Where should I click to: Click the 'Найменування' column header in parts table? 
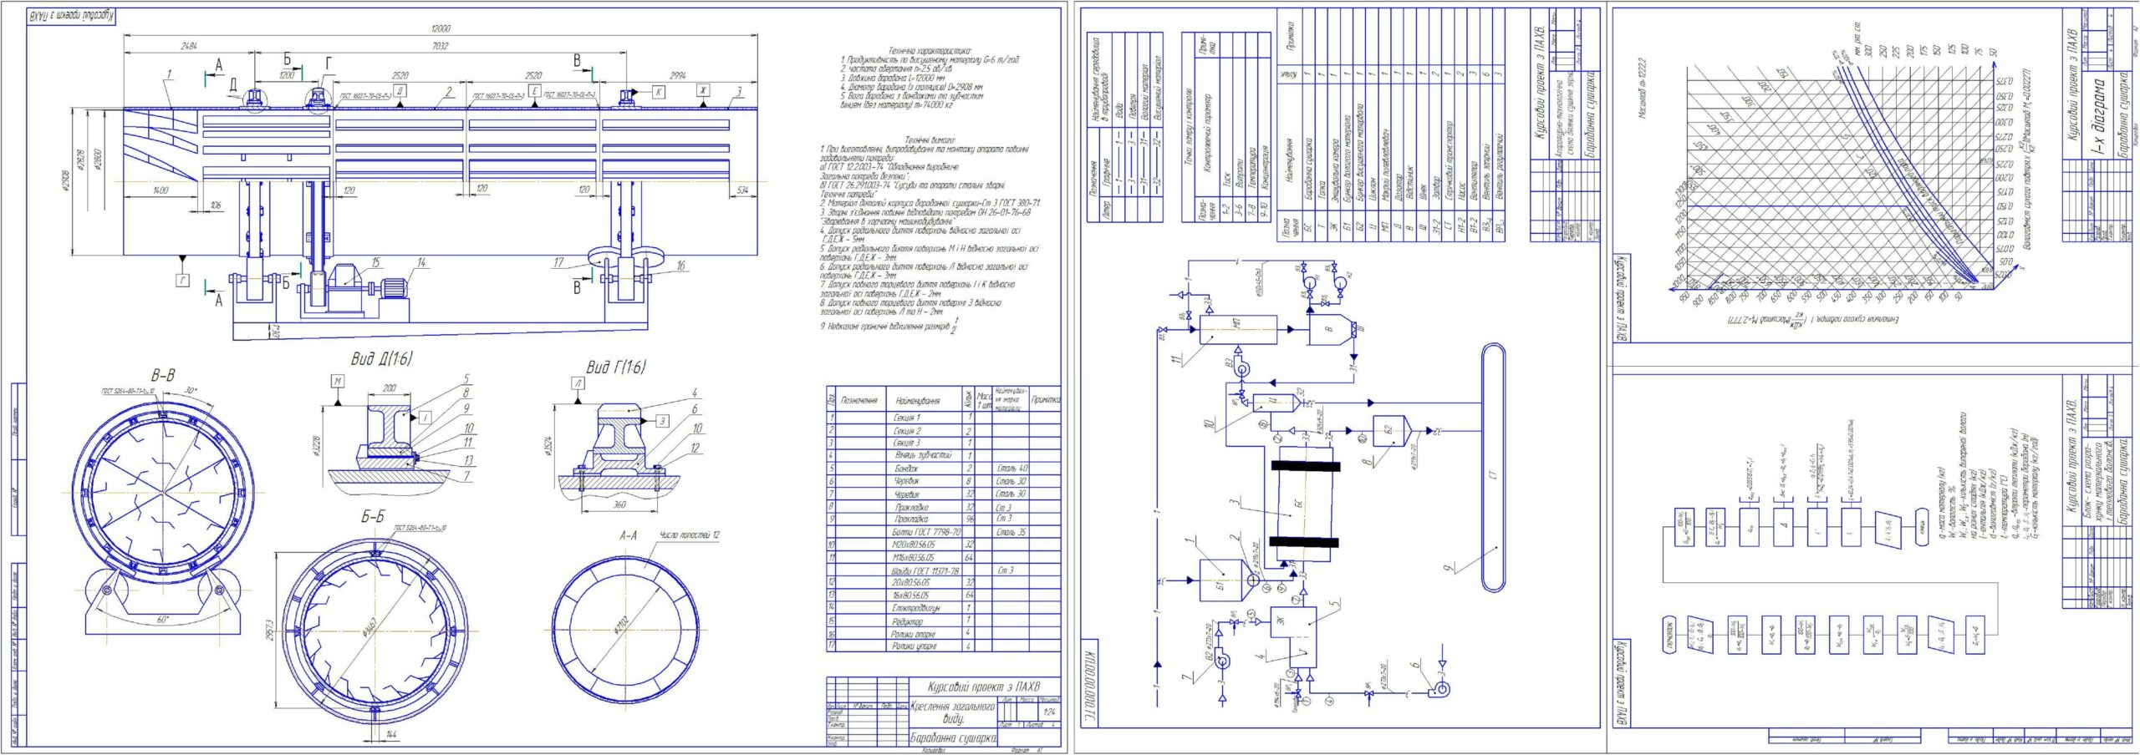pyautogui.click(x=917, y=400)
